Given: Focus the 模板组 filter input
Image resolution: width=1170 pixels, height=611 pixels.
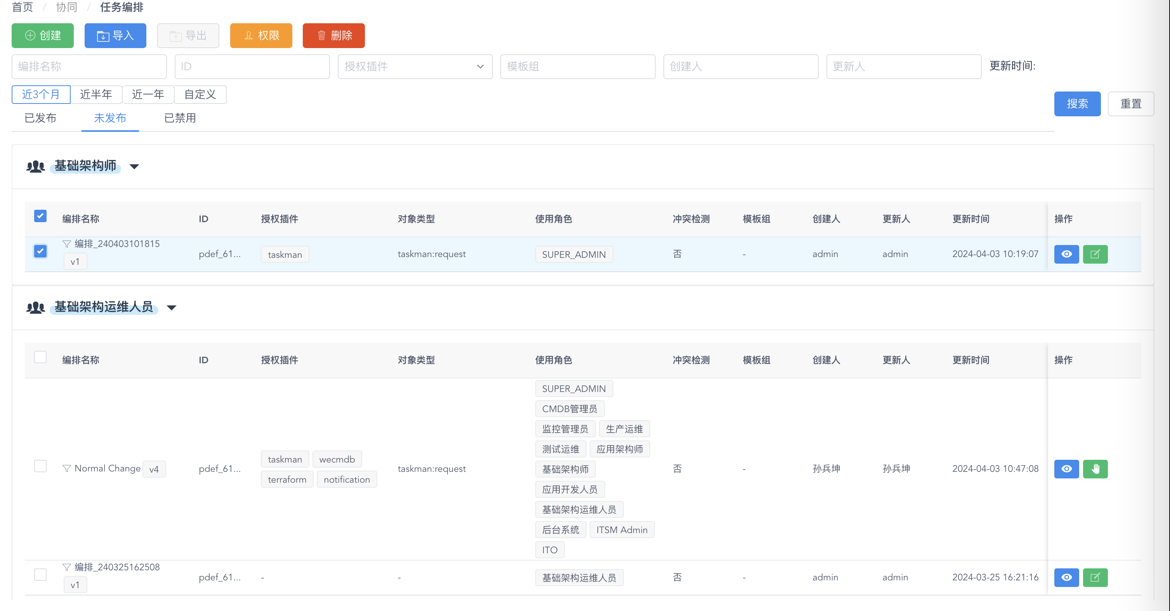Looking at the screenshot, I should (578, 67).
